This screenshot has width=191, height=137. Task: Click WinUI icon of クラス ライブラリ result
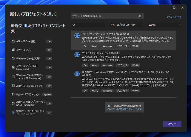77,55
